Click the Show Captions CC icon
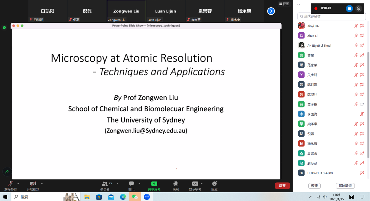370x201 pixels. point(195,184)
